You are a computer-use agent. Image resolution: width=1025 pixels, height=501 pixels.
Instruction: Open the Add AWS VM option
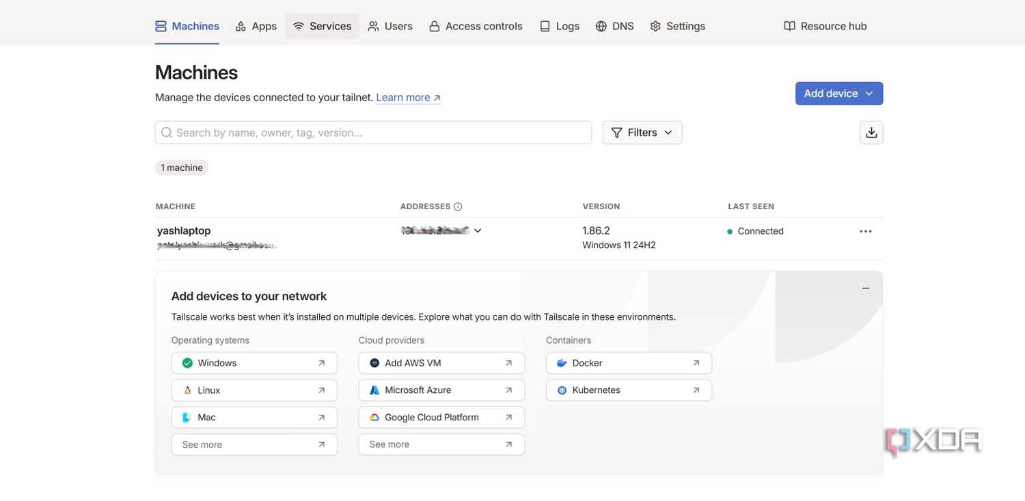pyautogui.click(x=441, y=363)
